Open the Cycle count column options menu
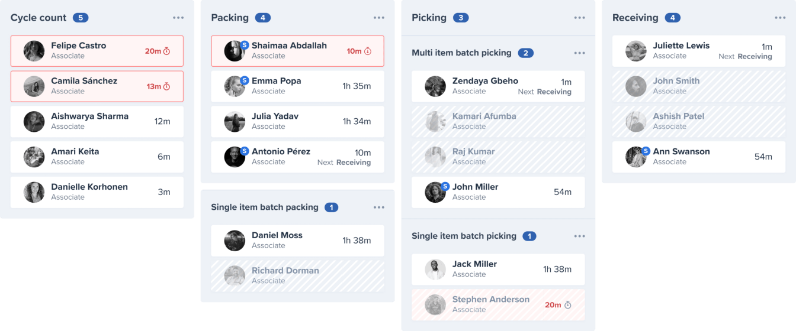The height and width of the screenshot is (331, 796). coord(178,18)
